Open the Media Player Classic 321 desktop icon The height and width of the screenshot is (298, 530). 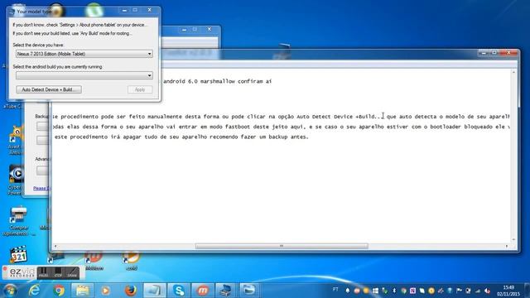(x=18, y=254)
